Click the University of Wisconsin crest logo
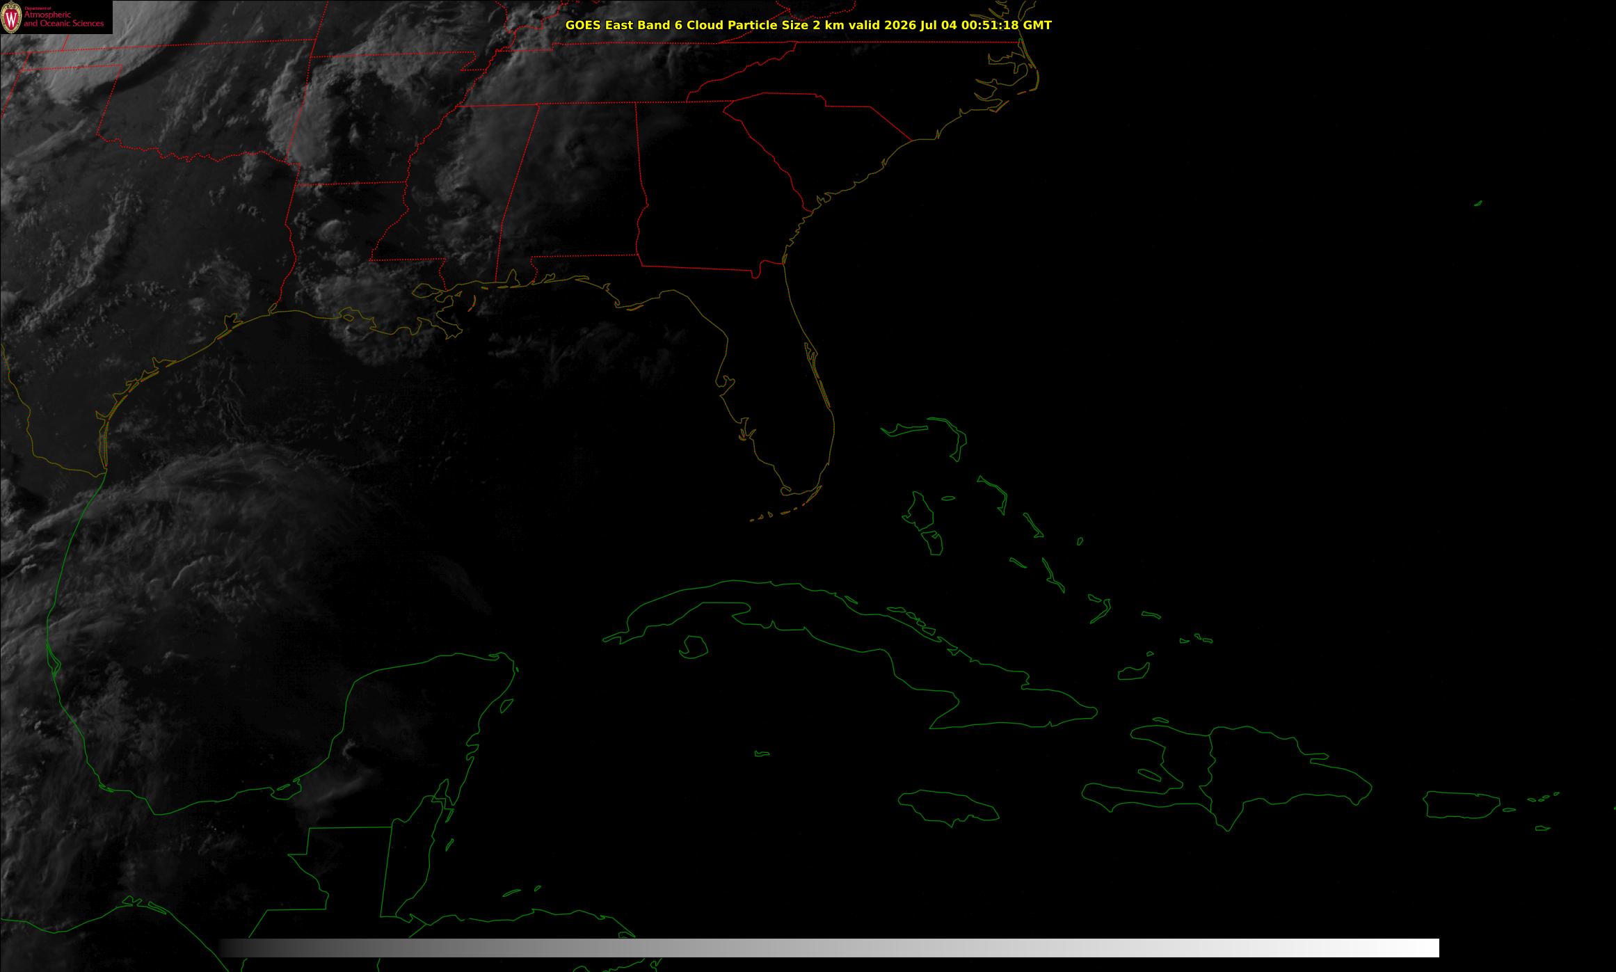 [x=11, y=17]
